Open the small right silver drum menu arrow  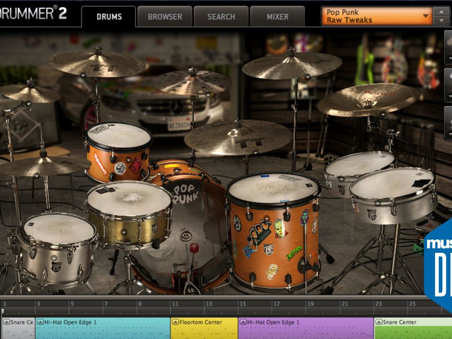point(341,179)
